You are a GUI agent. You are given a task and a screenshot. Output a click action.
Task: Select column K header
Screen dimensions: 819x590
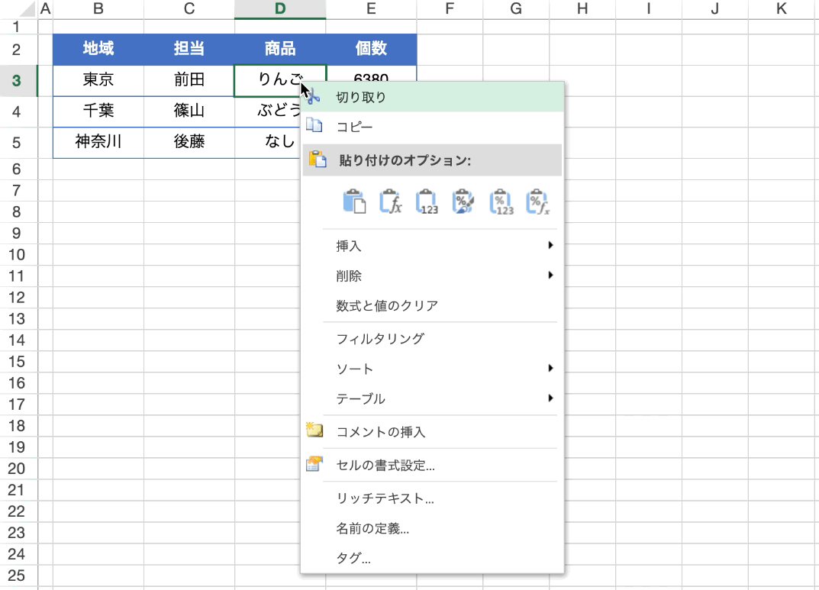(x=782, y=9)
